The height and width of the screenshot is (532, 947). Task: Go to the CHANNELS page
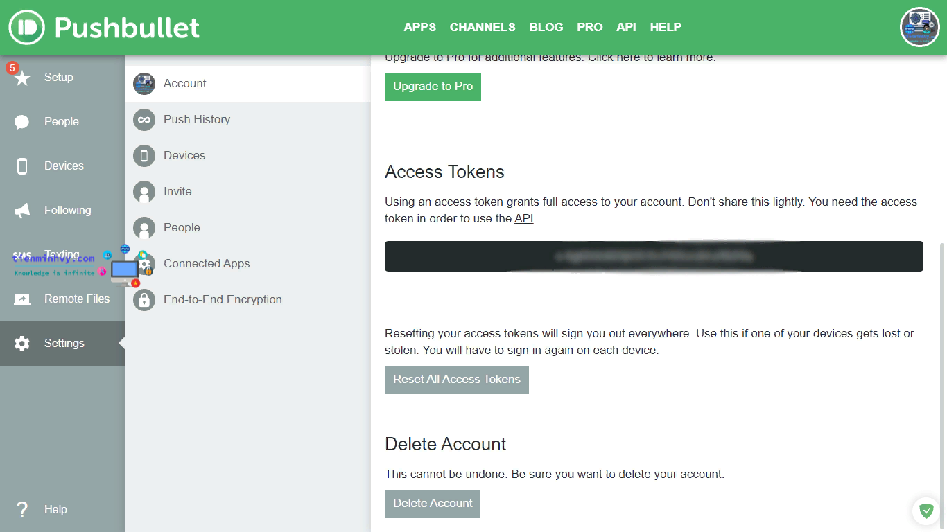[x=483, y=28]
